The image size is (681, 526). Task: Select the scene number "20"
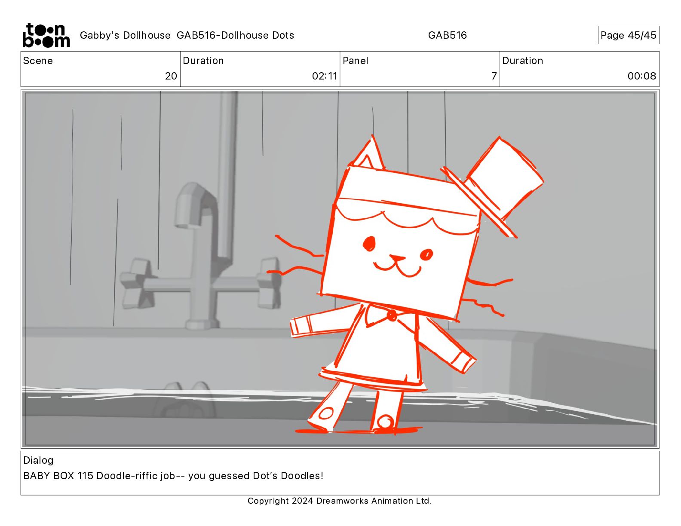coord(171,76)
